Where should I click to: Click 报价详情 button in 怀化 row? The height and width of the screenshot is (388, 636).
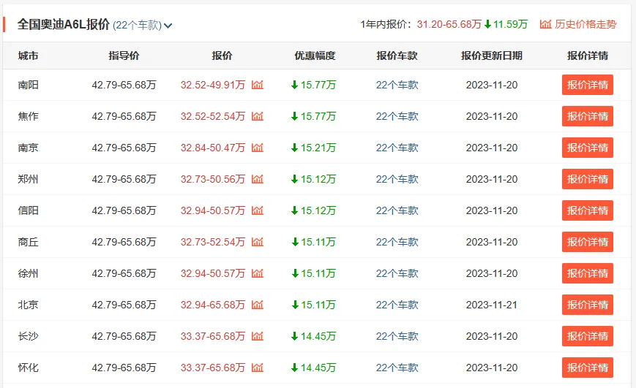pyautogui.click(x=587, y=368)
